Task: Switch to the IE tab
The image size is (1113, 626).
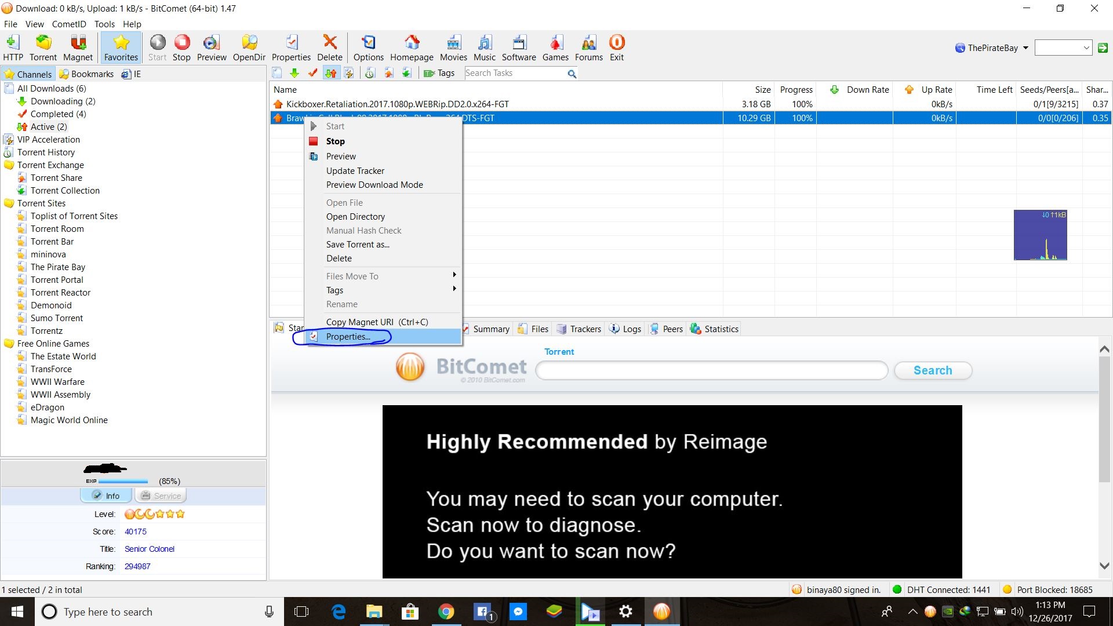Action: pyautogui.click(x=132, y=74)
